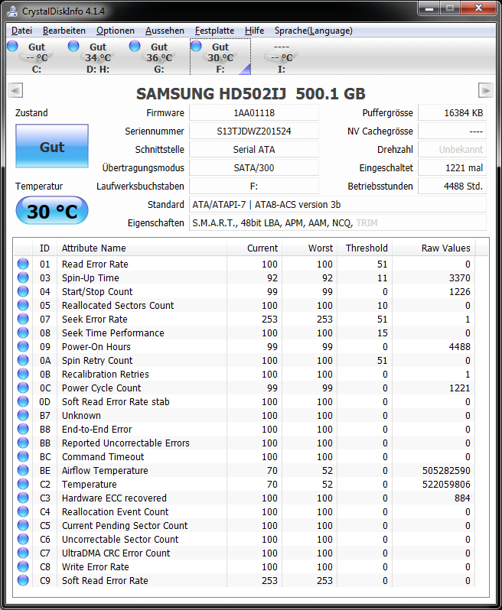
Task: Click the status orb for UltraDMA CRC Error Count
Action: [x=23, y=553]
